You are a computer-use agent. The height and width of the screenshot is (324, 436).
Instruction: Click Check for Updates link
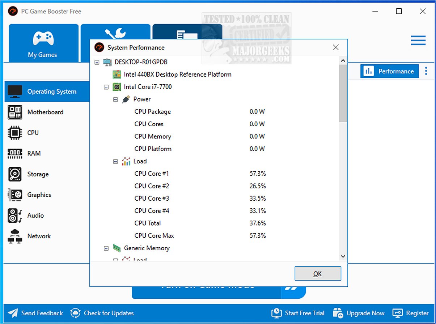point(102,313)
